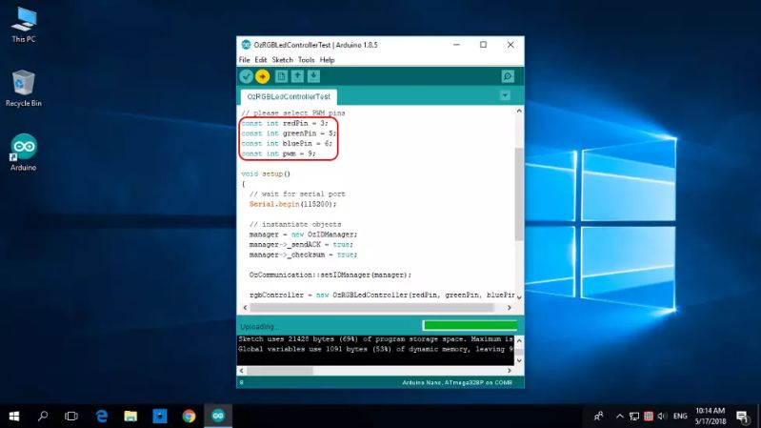Click the line 'const int pwm = 9;'
The image size is (761, 428).
point(278,153)
